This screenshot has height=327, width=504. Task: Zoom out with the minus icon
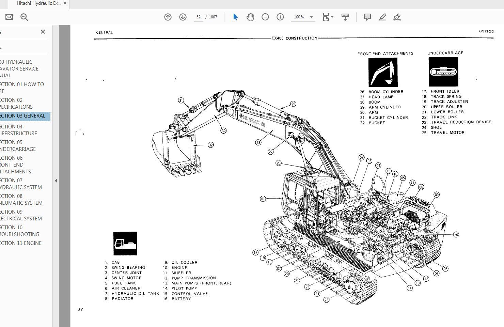pos(265,17)
